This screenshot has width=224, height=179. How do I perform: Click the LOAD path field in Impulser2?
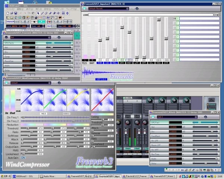[x=150, y=15]
